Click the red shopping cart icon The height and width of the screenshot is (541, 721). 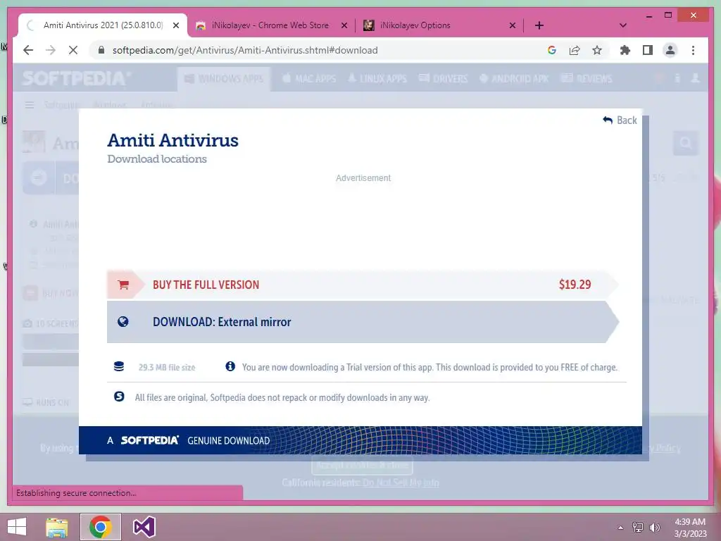click(123, 285)
